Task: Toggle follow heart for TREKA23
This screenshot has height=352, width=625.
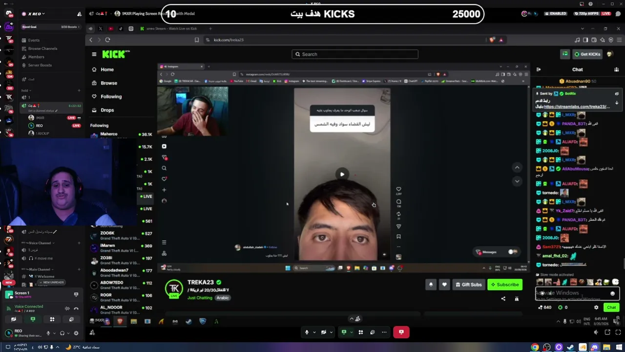Action: point(444,285)
